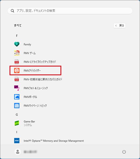Open the user account avatar icon

tap(18, 152)
